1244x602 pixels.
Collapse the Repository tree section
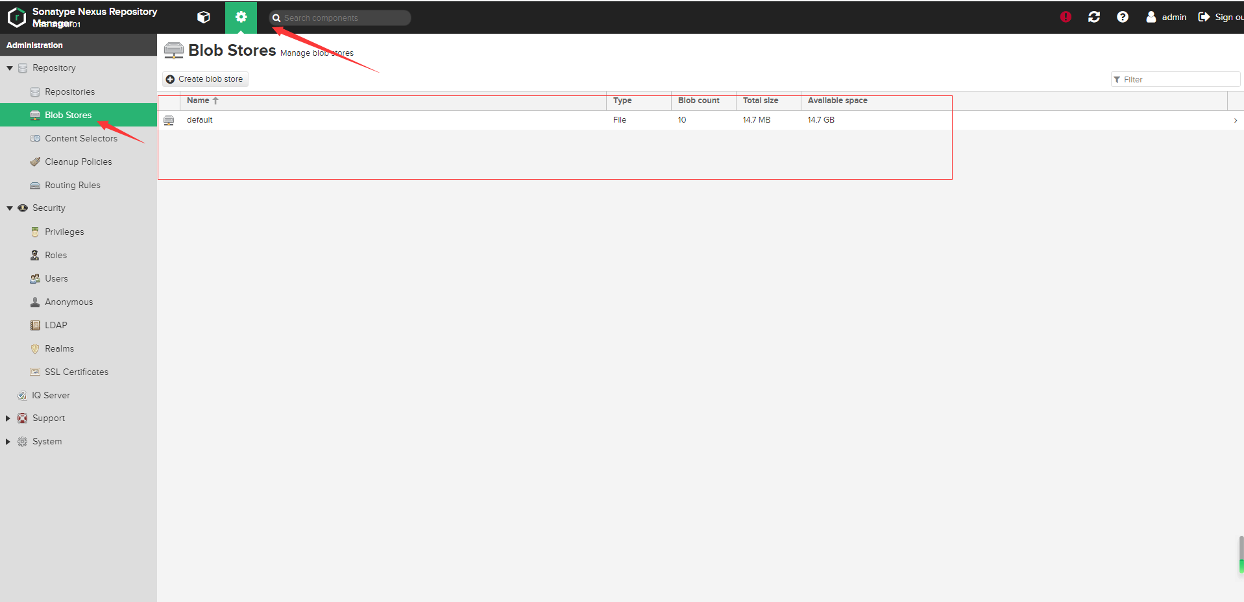click(x=10, y=68)
